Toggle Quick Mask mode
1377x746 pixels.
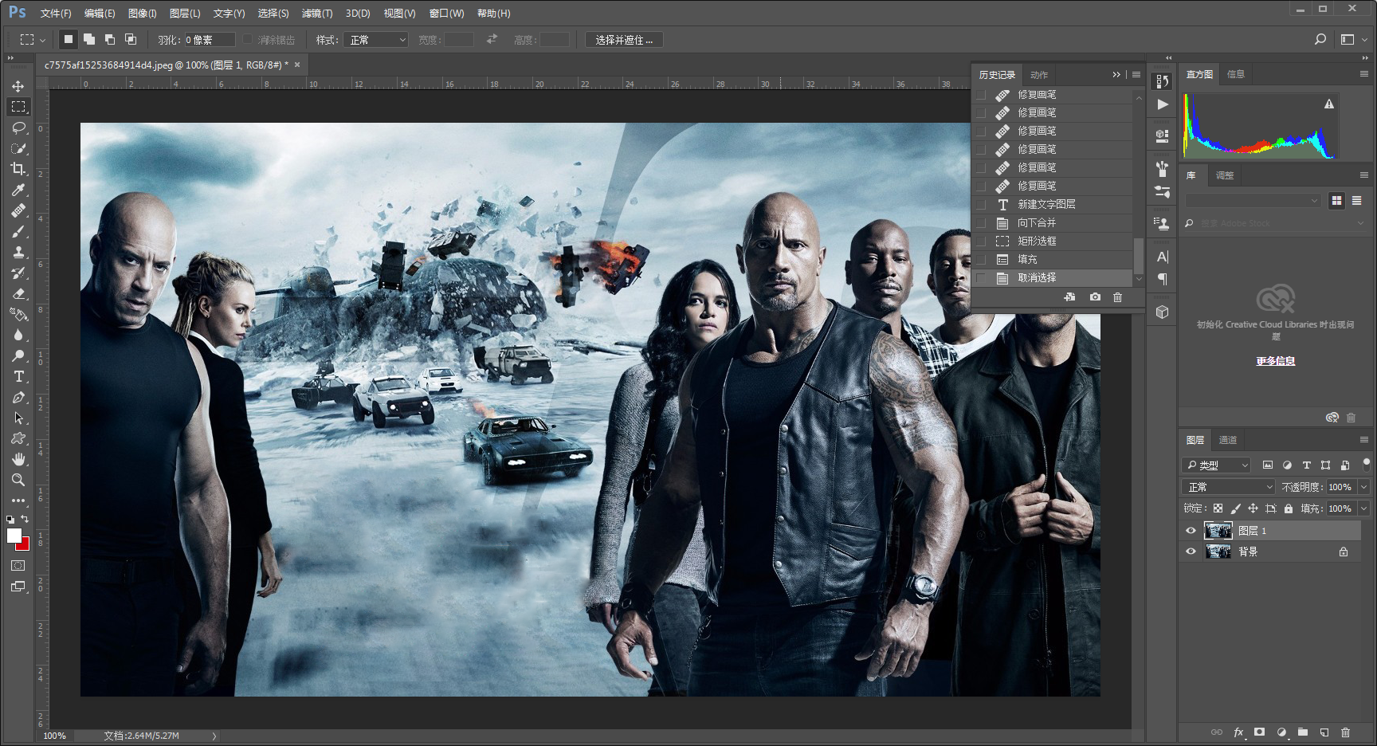coord(18,565)
